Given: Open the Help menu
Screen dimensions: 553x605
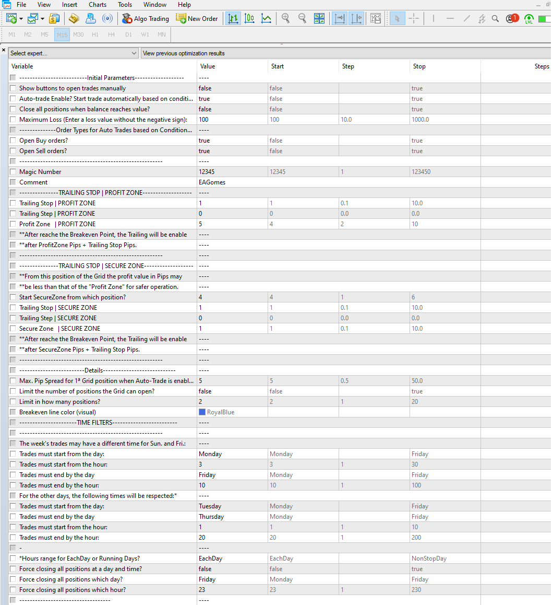Looking at the screenshot, I should click(184, 5).
